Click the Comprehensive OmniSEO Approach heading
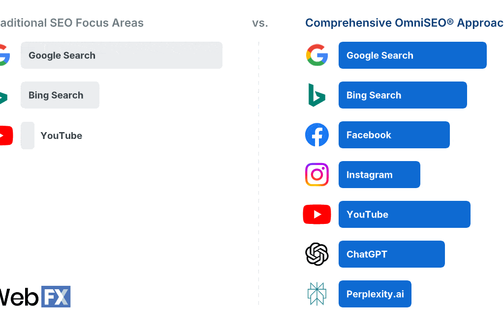The image size is (504, 330). click(404, 23)
